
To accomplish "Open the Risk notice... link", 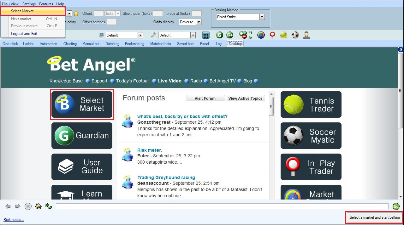I will [x=14, y=220].
